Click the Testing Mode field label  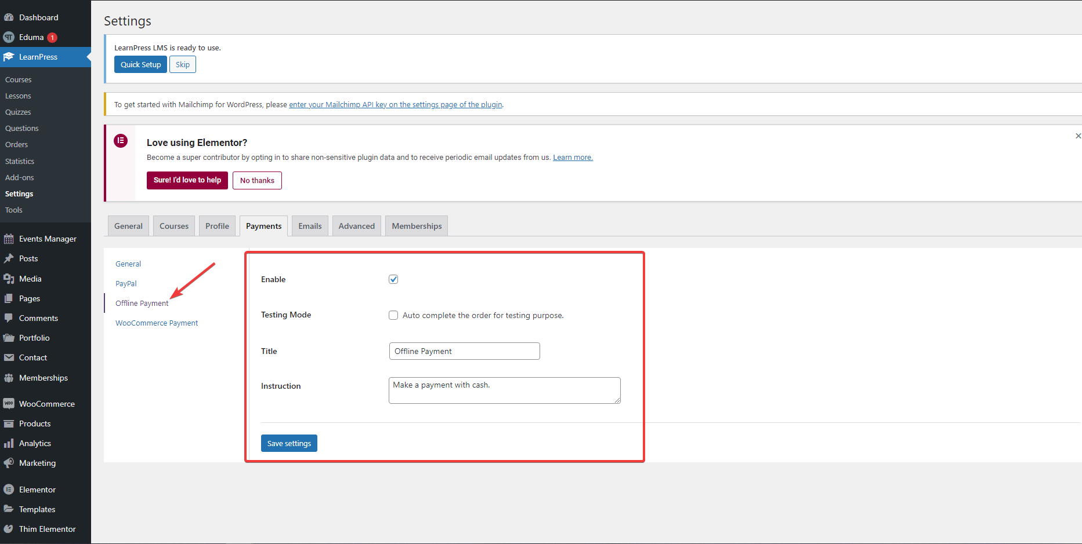(x=286, y=315)
